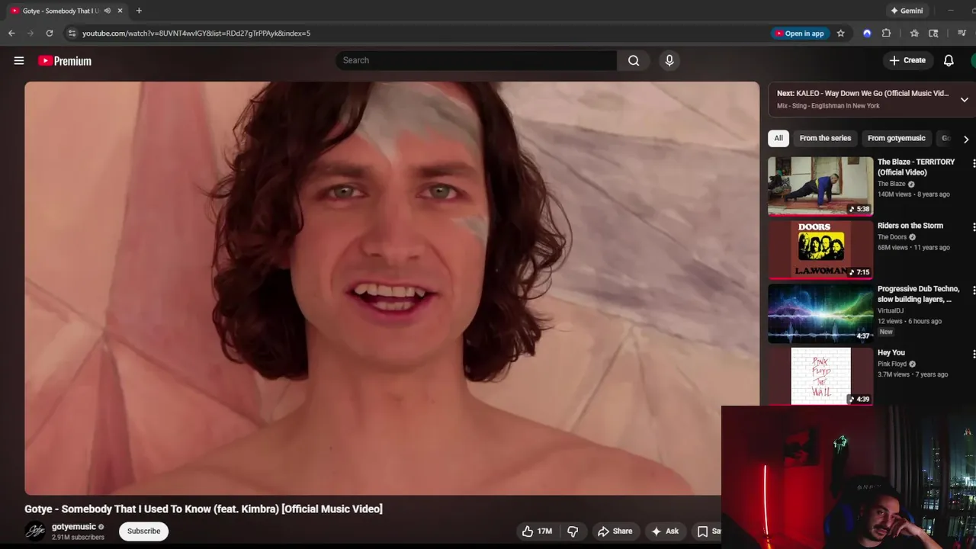Select the All filter chip

779,138
